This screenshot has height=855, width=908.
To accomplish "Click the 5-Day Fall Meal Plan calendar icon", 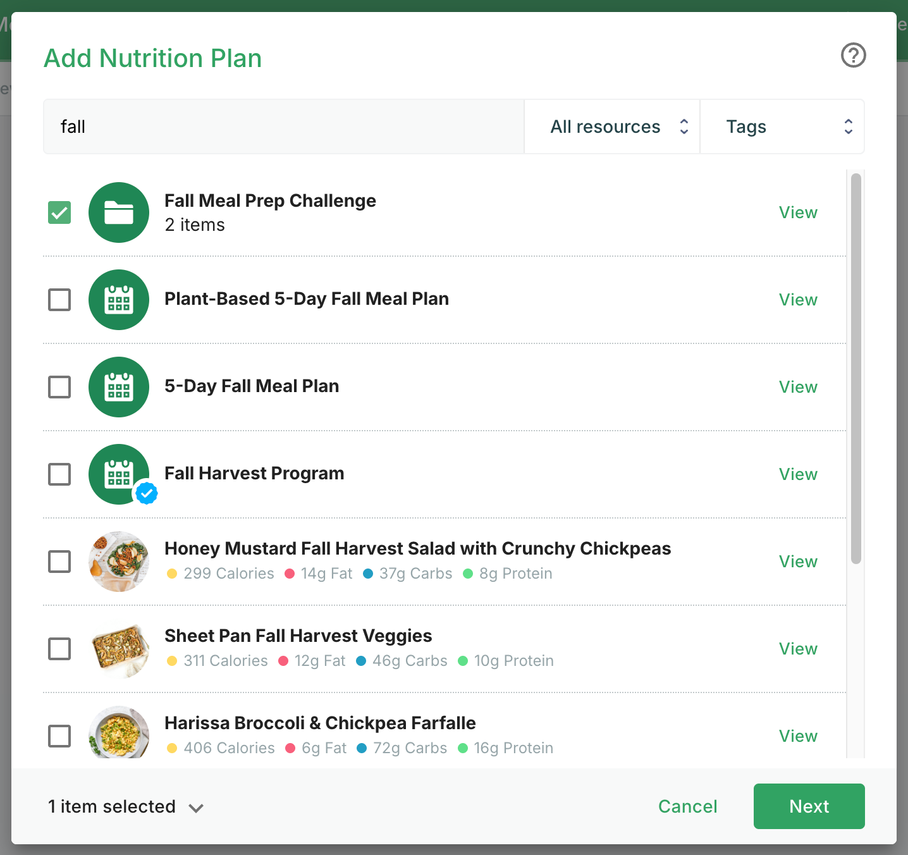I will point(119,387).
